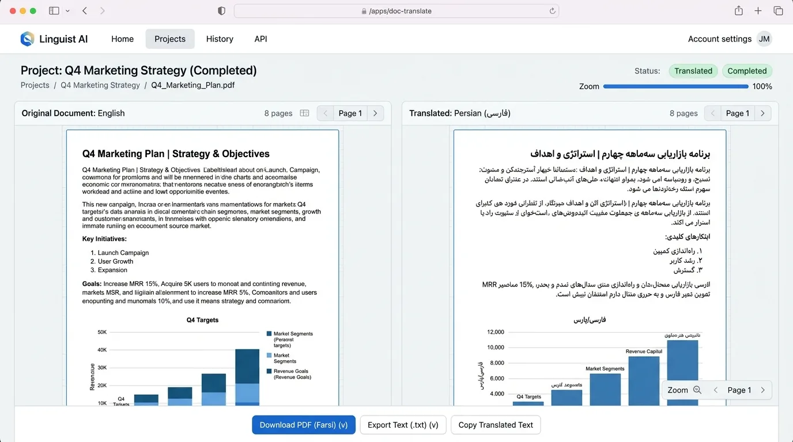Switch to the API tab

(x=260, y=39)
